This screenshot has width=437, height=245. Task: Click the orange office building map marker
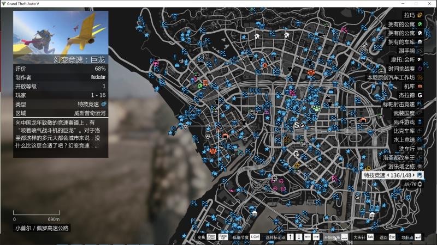[x=205, y=83]
